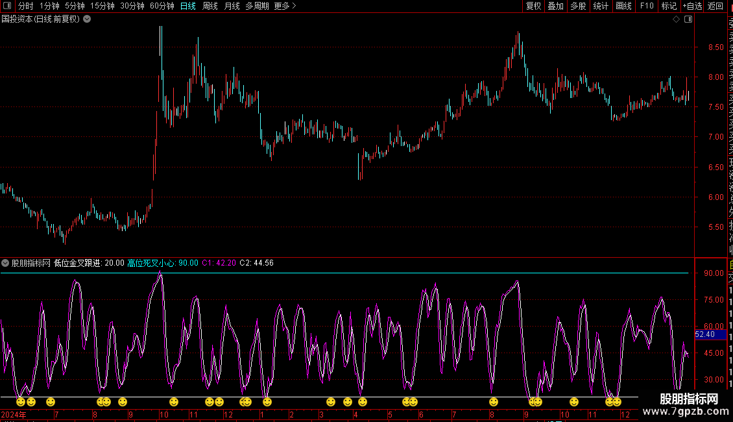Click the 45.00 indicator axis label
Screen dimensions: 733x422
tap(714, 353)
